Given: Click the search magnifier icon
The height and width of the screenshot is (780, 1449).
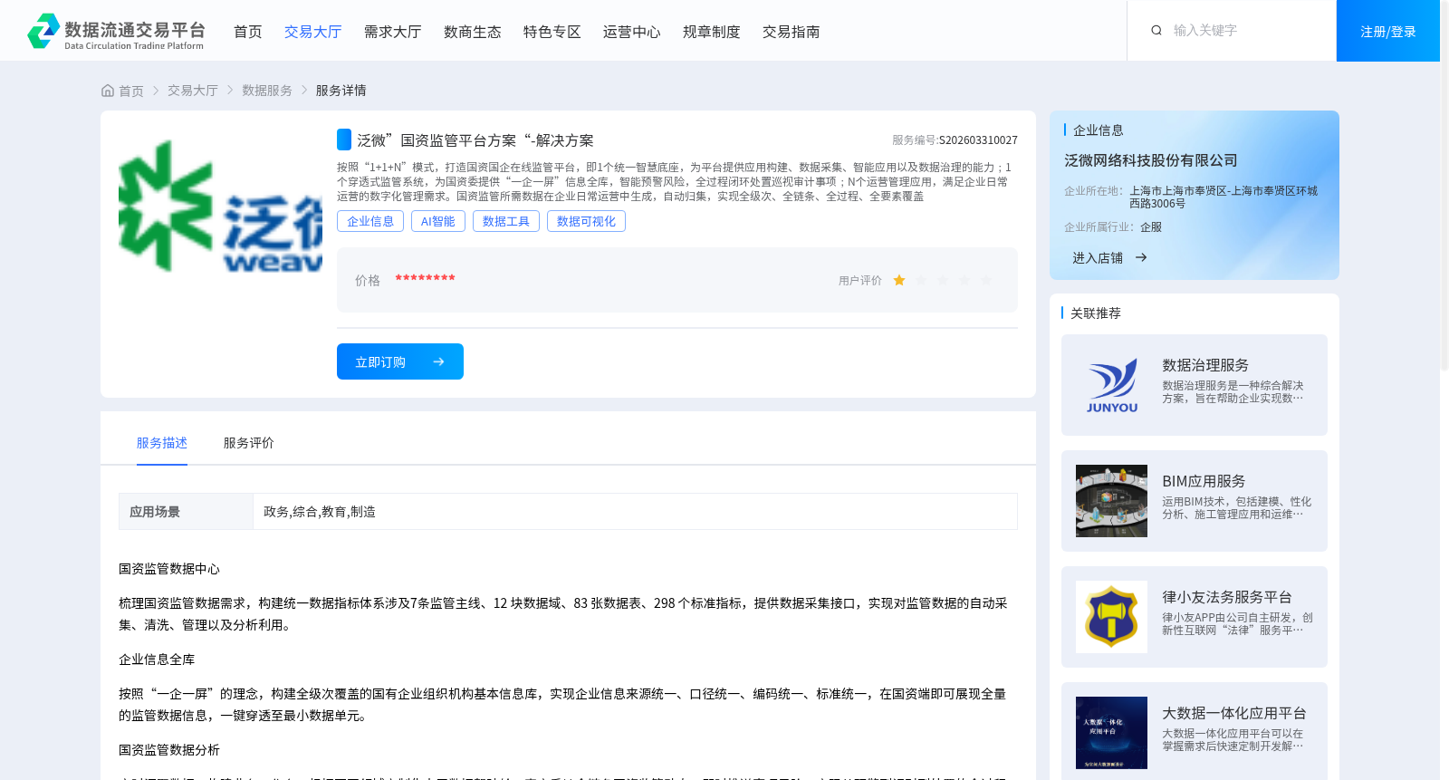Looking at the screenshot, I should tap(1156, 31).
